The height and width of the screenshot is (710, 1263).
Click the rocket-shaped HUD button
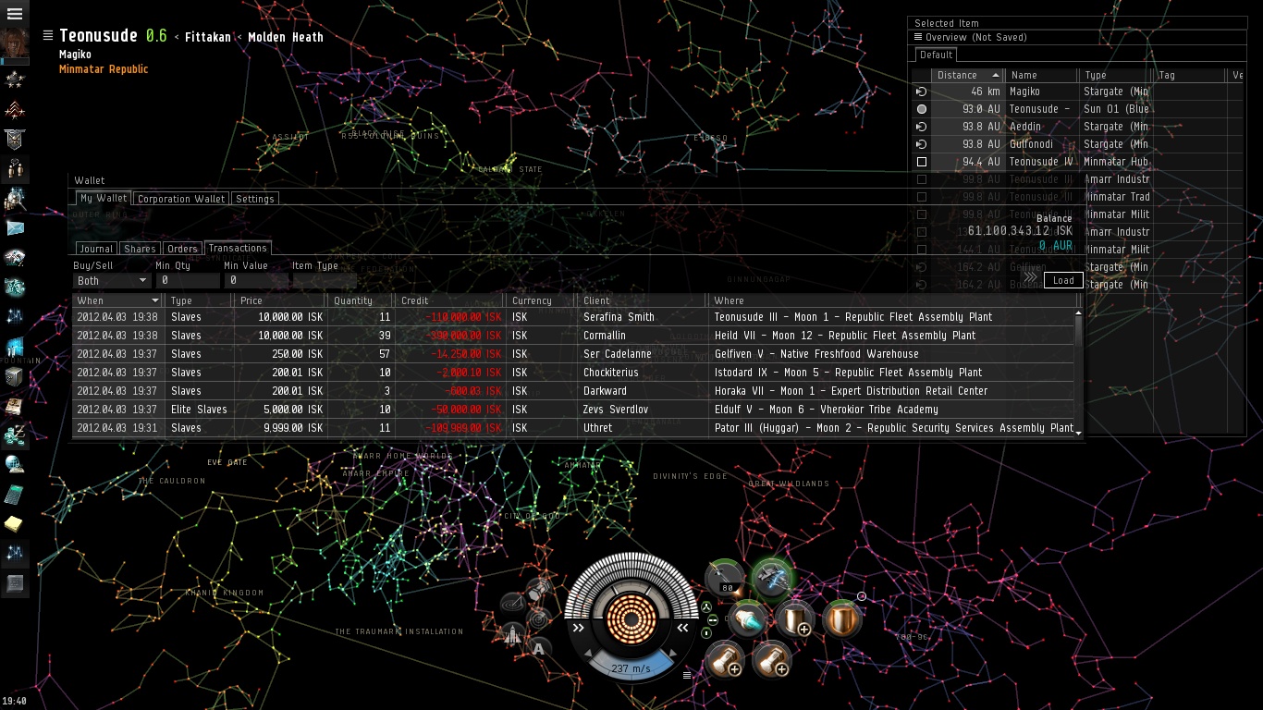tap(514, 634)
